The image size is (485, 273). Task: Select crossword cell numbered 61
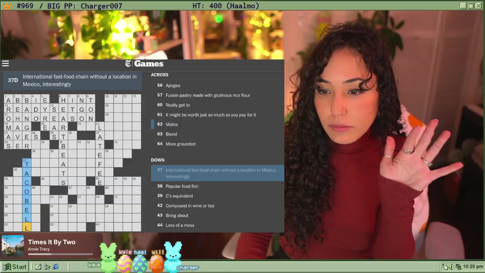coord(54,218)
